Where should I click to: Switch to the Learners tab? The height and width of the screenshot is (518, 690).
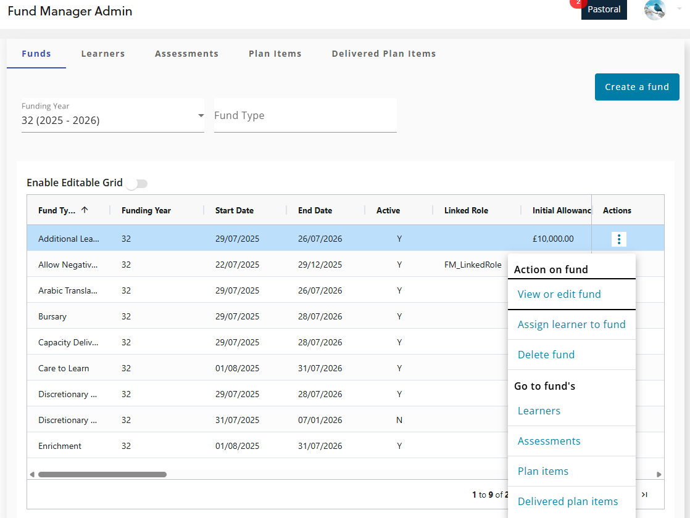pyautogui.click(x=103, y=54)
